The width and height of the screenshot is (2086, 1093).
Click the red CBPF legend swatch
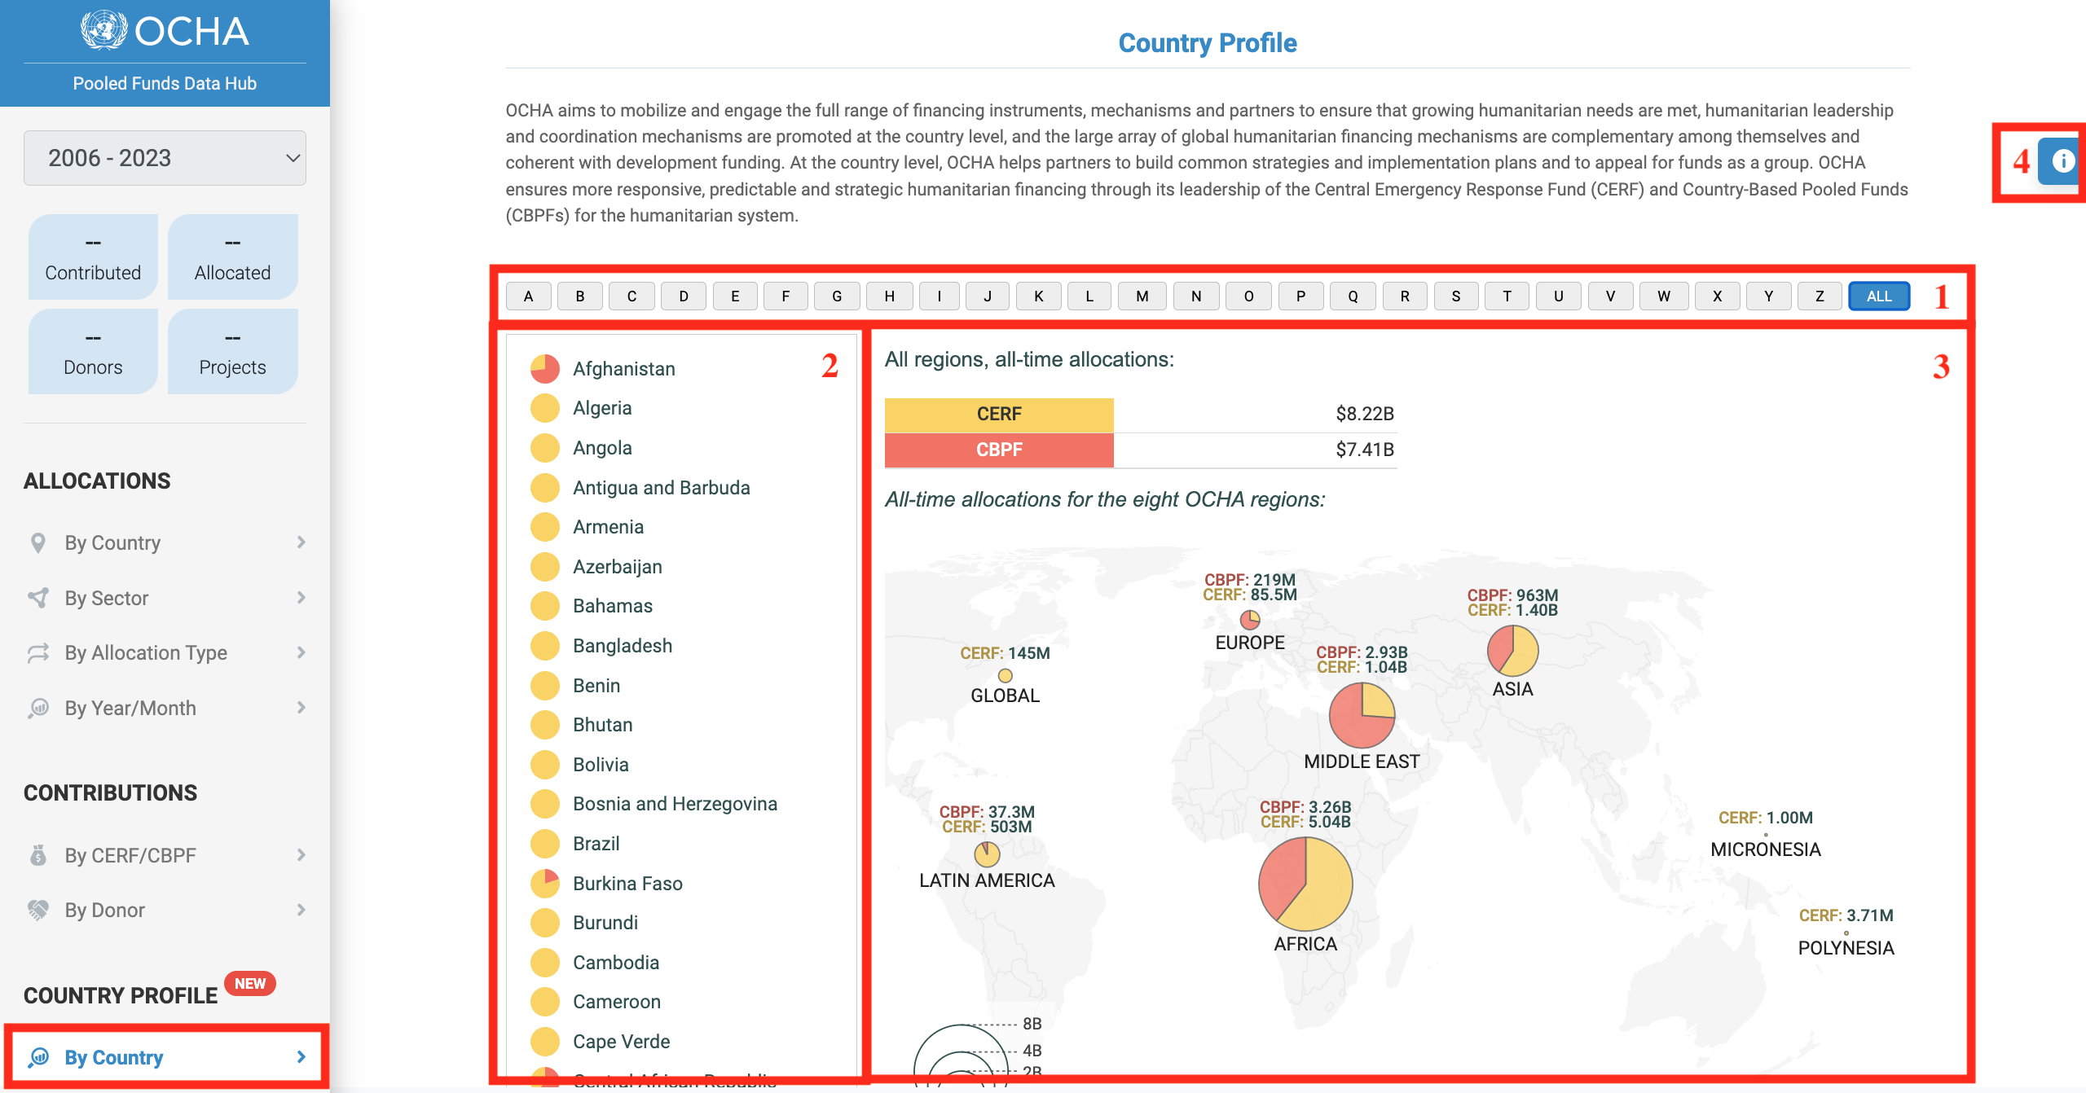click(999, 450)
